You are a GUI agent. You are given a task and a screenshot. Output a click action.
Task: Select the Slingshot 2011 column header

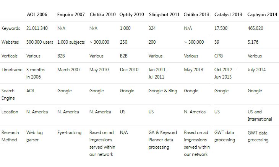(164, 15)
